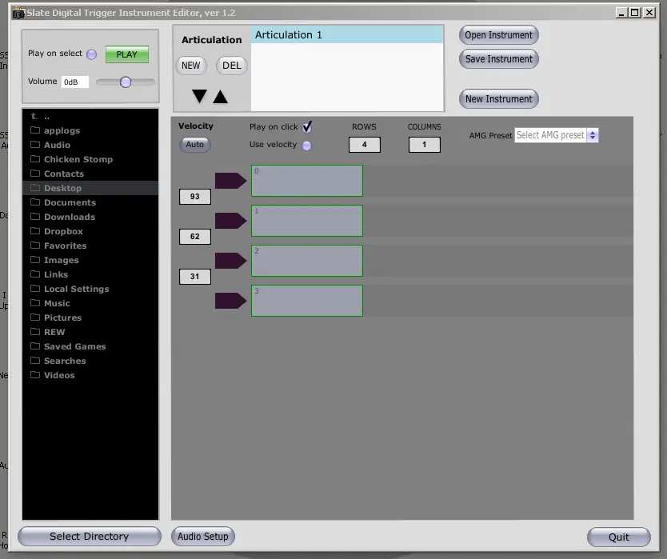Click Open Instrument
This screenshot has height=559, width=667.
(x=498, y=35)
